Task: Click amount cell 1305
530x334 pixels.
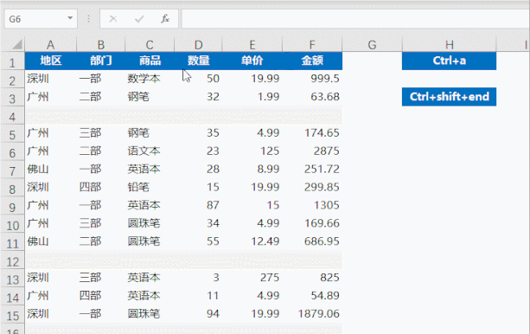Action: click(x=312, y=205)
